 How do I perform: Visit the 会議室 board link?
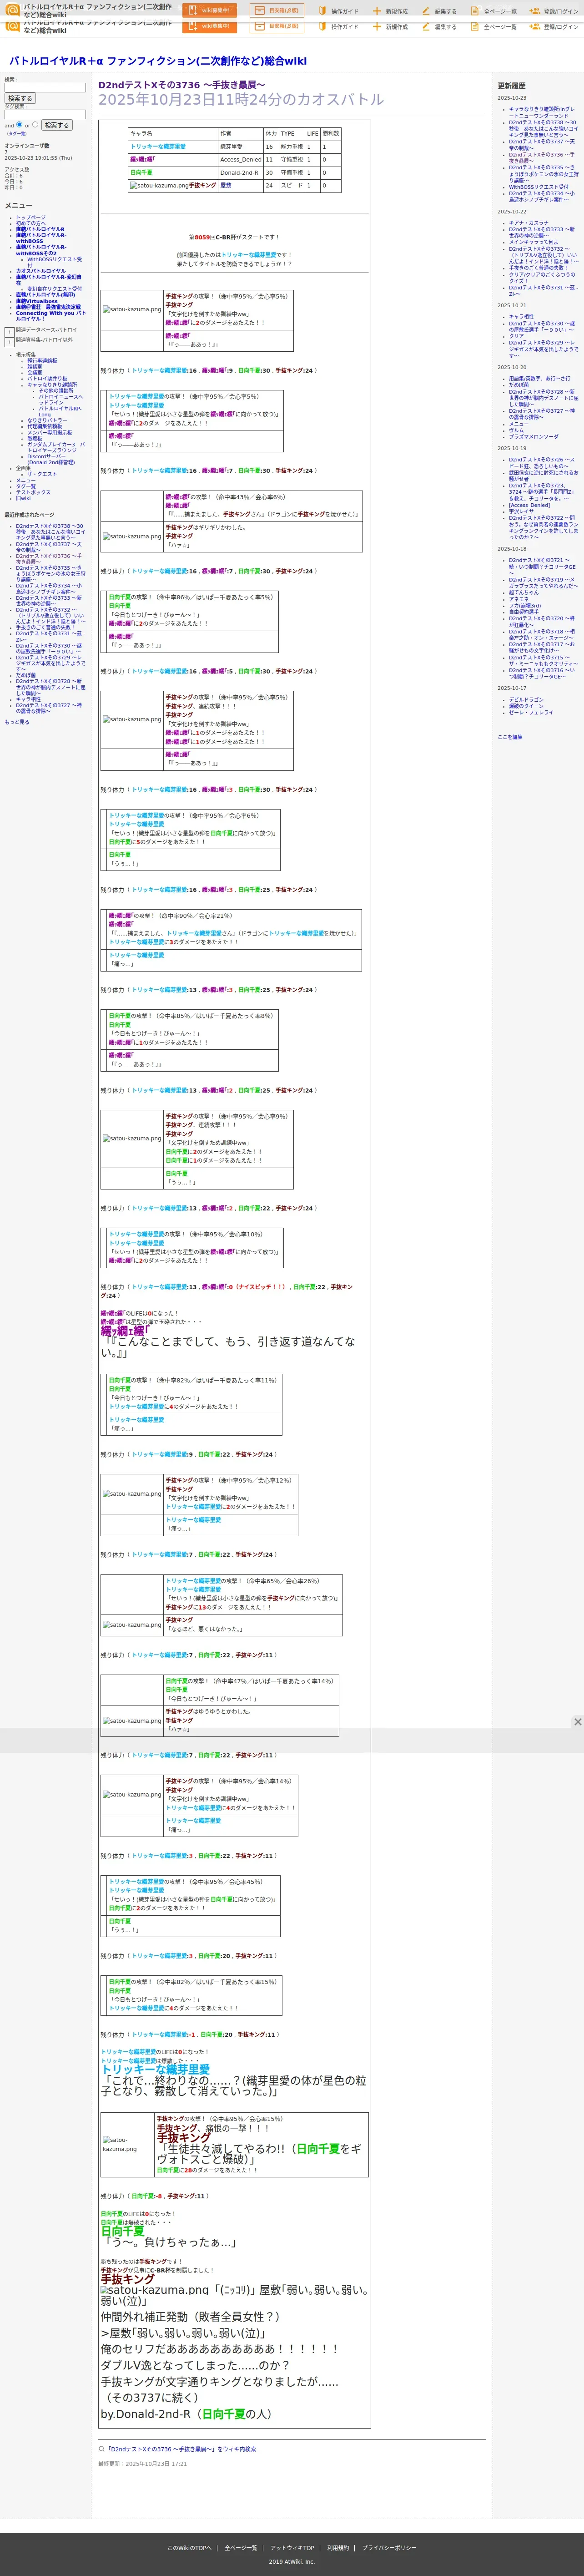35,373
